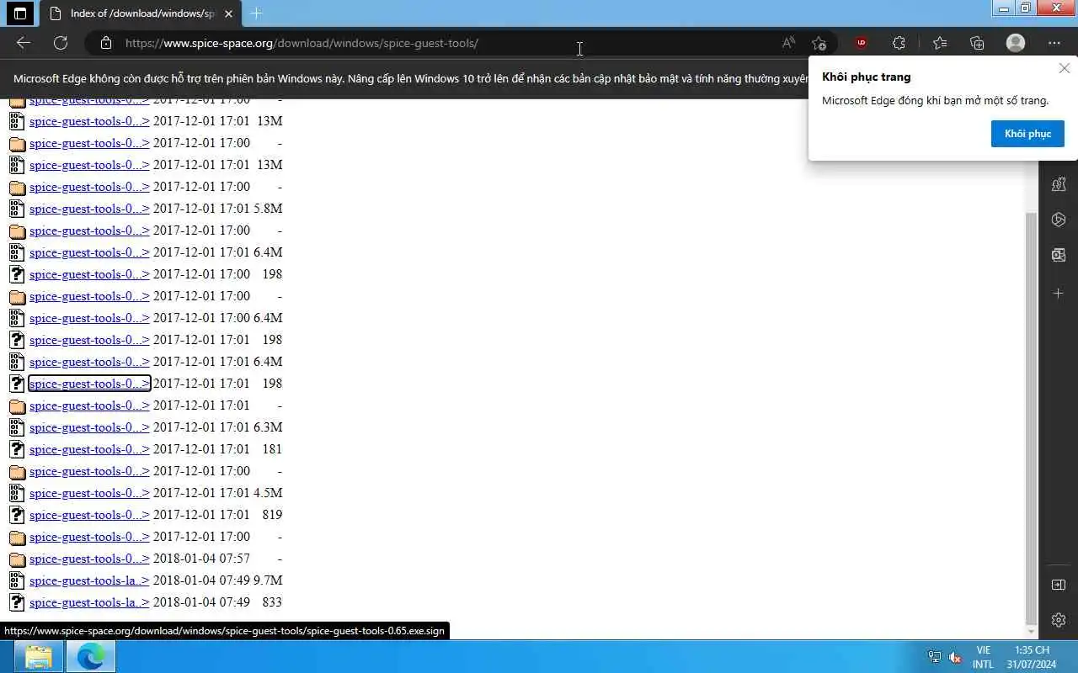
Task: Add this page to favorites
Action: [819, 43]
